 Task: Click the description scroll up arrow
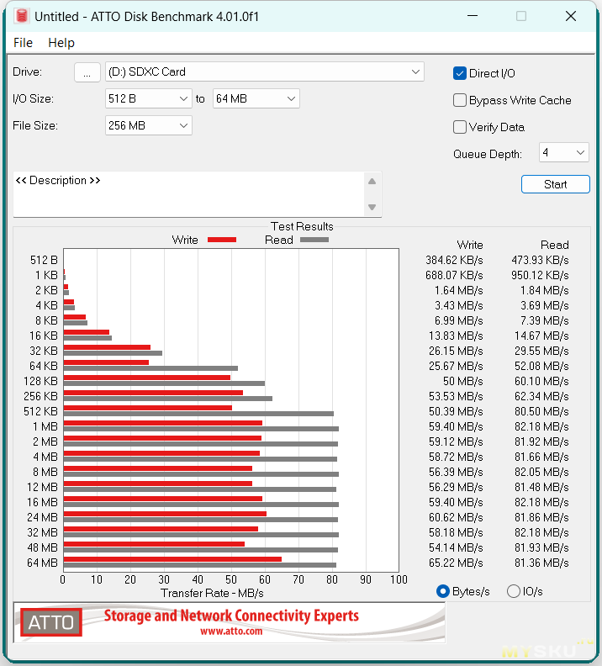click(372, 182)
